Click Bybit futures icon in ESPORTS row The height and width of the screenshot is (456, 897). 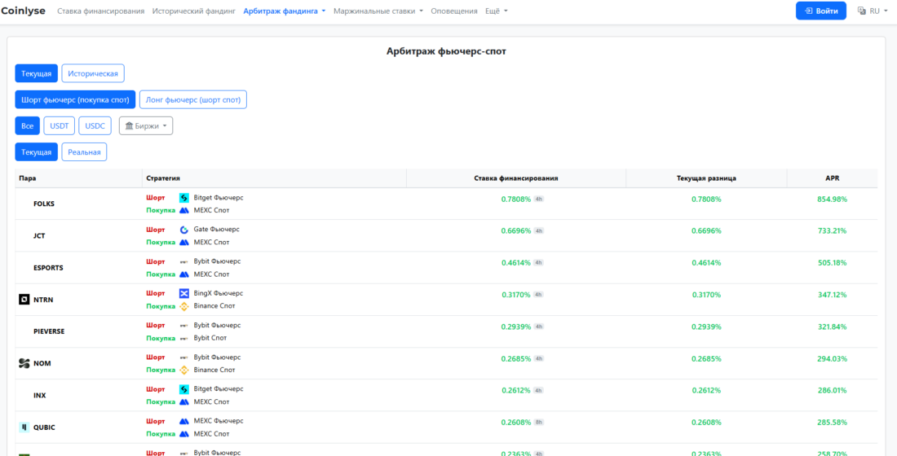[x=184, y=261]
